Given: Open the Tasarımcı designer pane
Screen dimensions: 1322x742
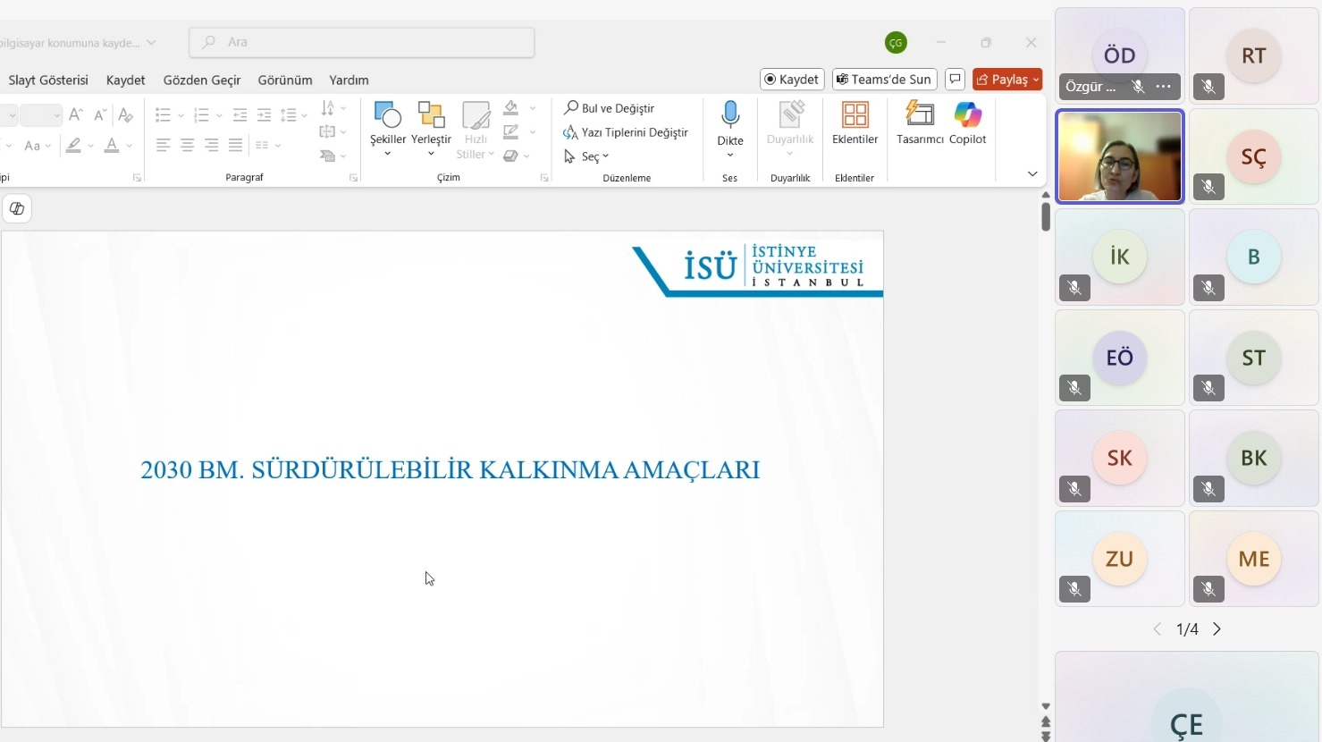Looking at the screenshot, I should point(919,123).
